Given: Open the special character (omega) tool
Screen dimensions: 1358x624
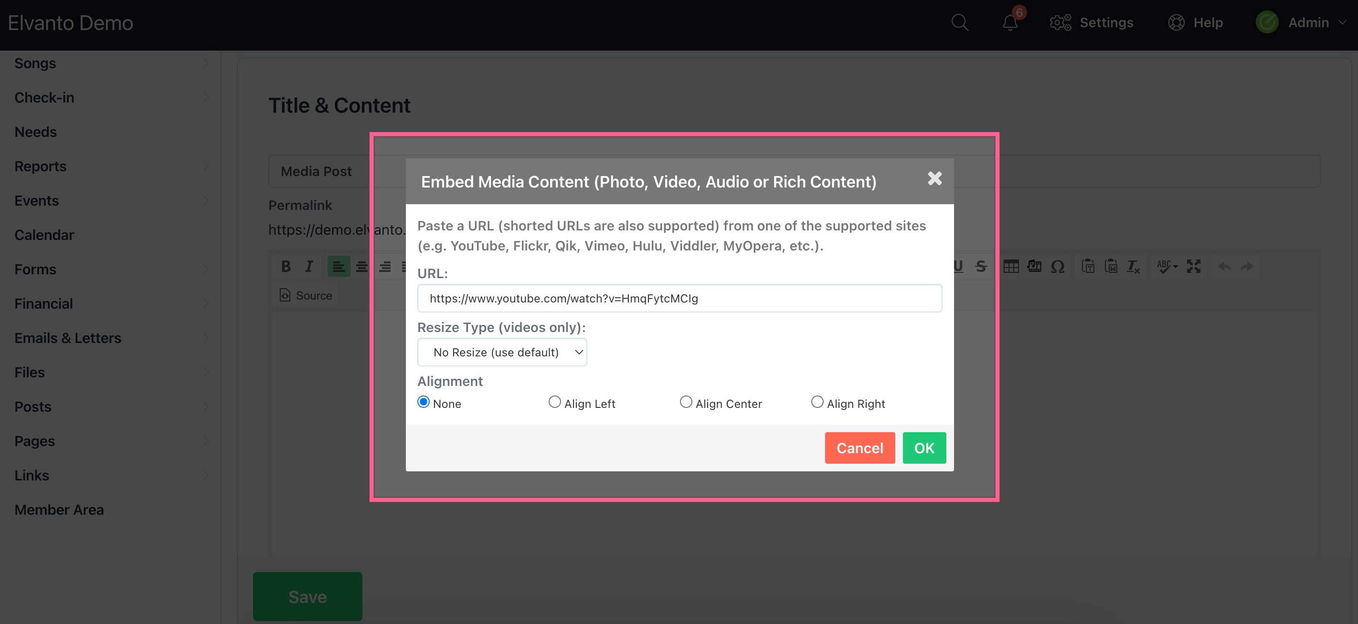Looking at the screenshot, I should point(1058,266).
